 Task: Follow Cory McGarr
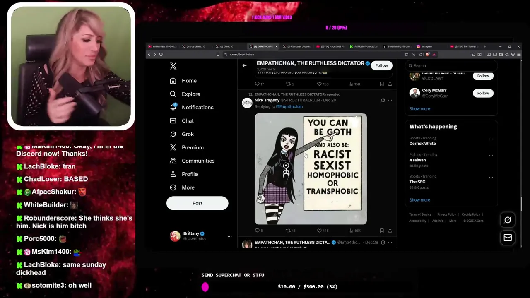pos(483,93)
